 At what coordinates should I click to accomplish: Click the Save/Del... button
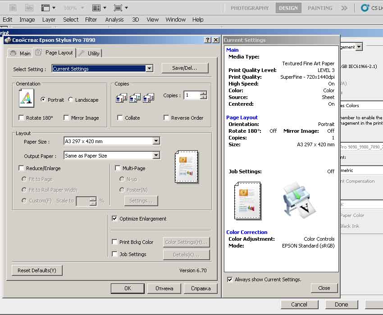pos(185,68)
